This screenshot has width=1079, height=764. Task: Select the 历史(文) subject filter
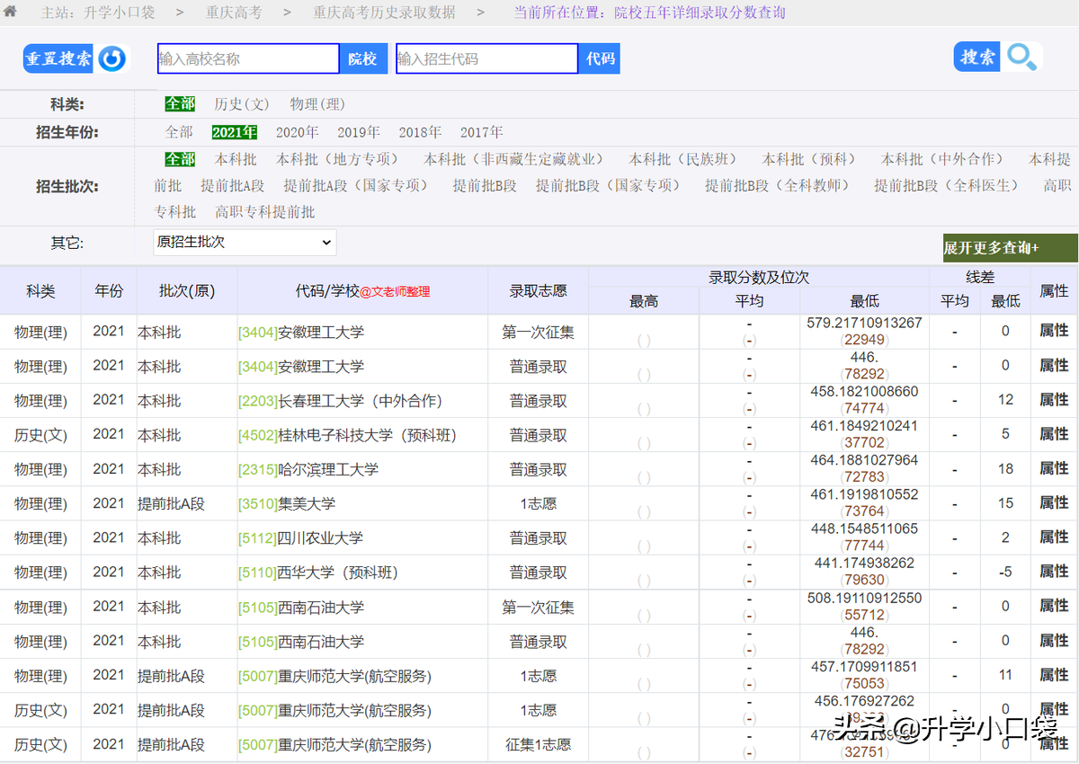coord(241,103)
